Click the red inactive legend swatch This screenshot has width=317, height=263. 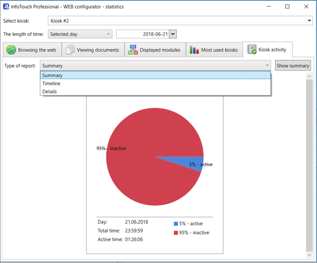tap(175, 233)
